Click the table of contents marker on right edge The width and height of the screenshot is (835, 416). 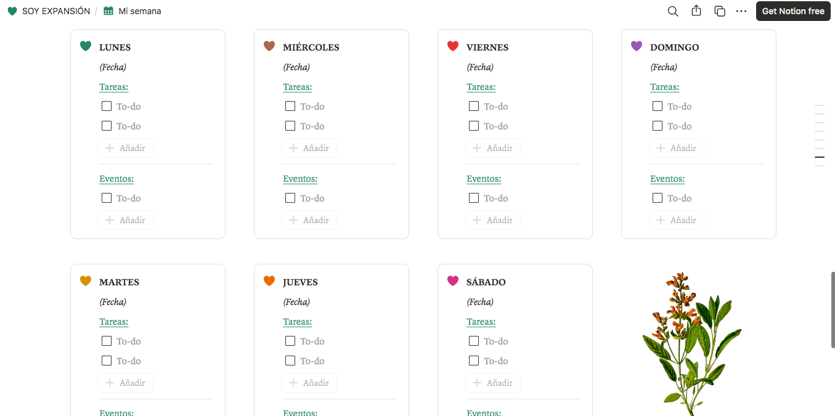pyautogui.click(x=820, y=157)
